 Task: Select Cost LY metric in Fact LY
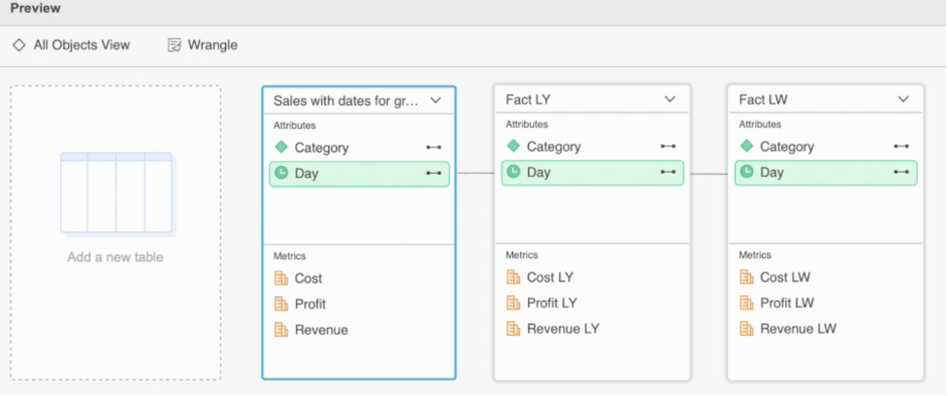pos(549,278)
